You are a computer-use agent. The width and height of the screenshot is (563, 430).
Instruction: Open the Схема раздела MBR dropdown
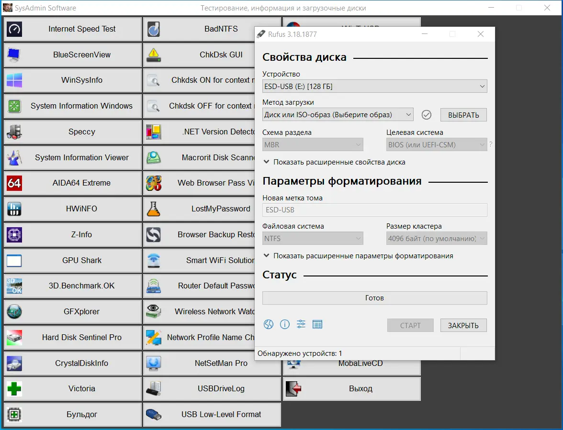coord(312,145)
